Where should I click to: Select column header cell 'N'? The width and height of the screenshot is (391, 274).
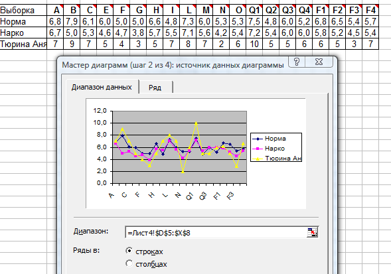(x=221, y=10)
